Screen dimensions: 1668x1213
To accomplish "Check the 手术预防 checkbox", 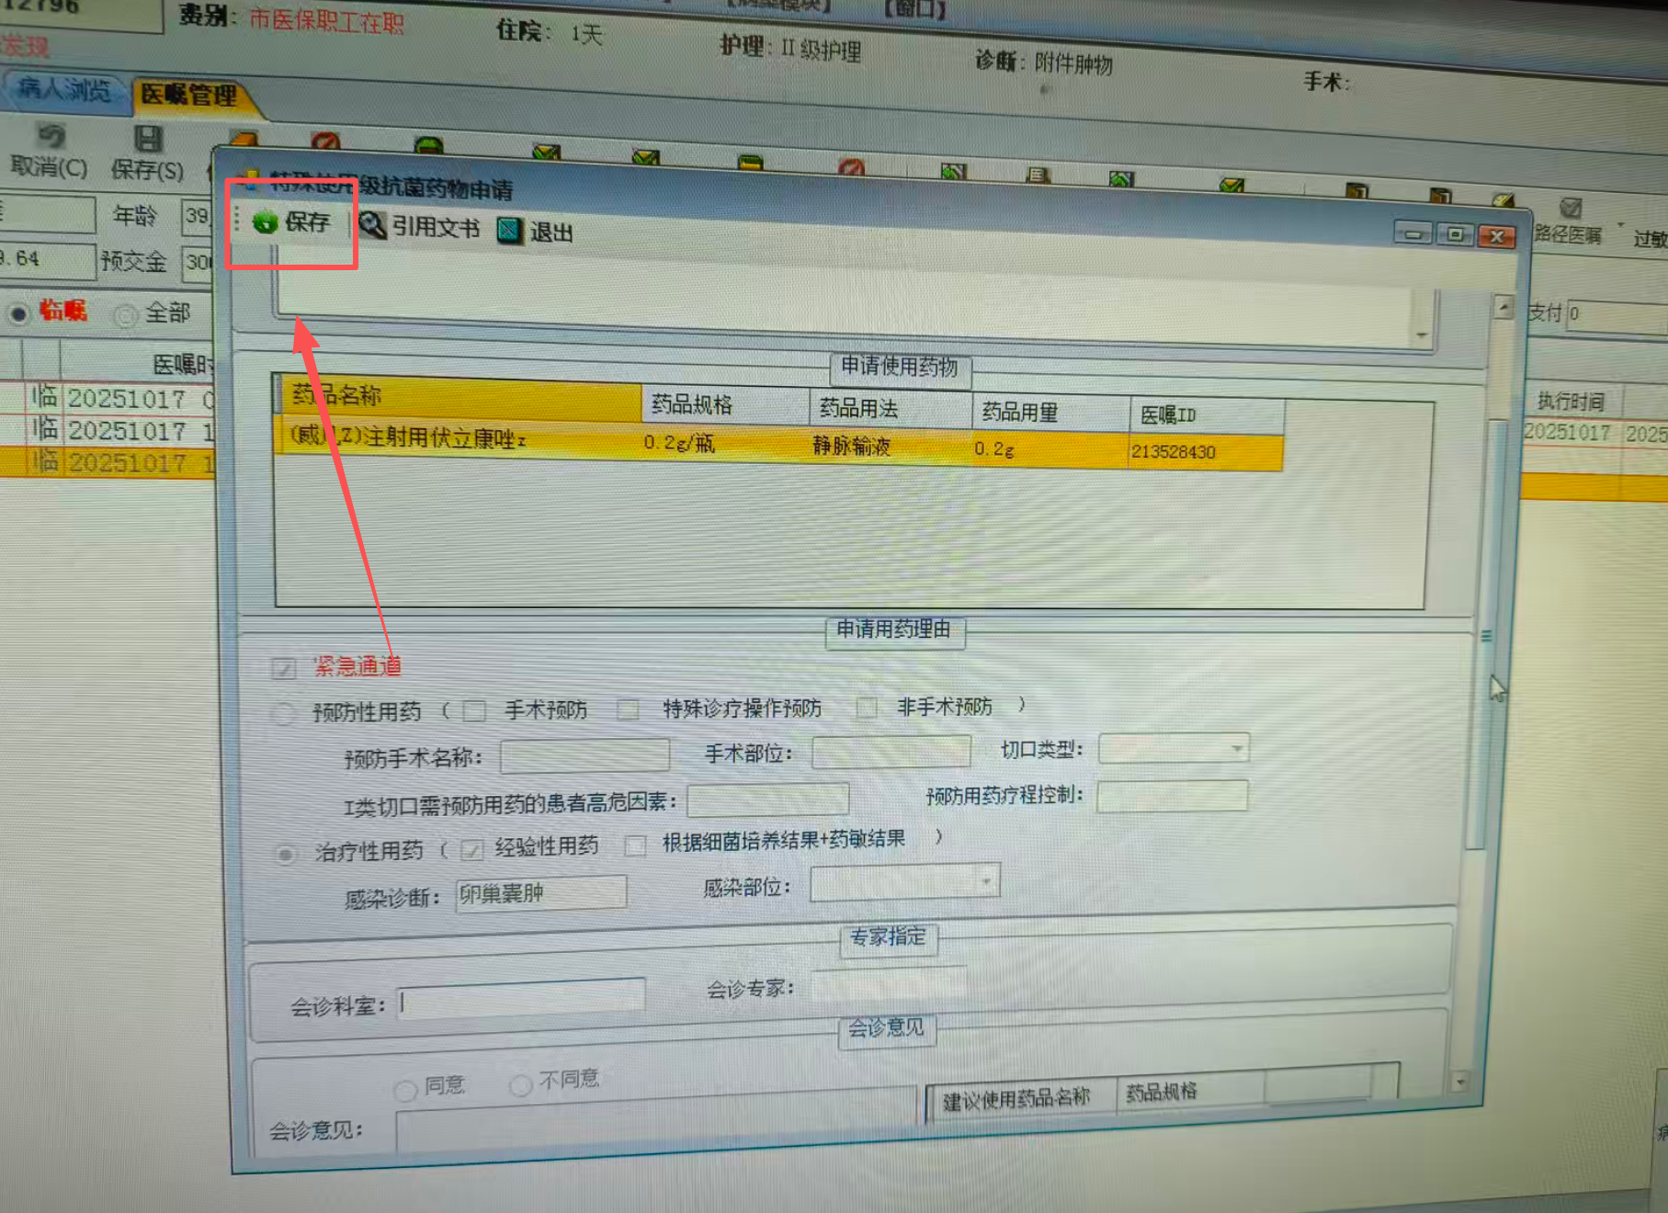I will [x=474, y=710].
